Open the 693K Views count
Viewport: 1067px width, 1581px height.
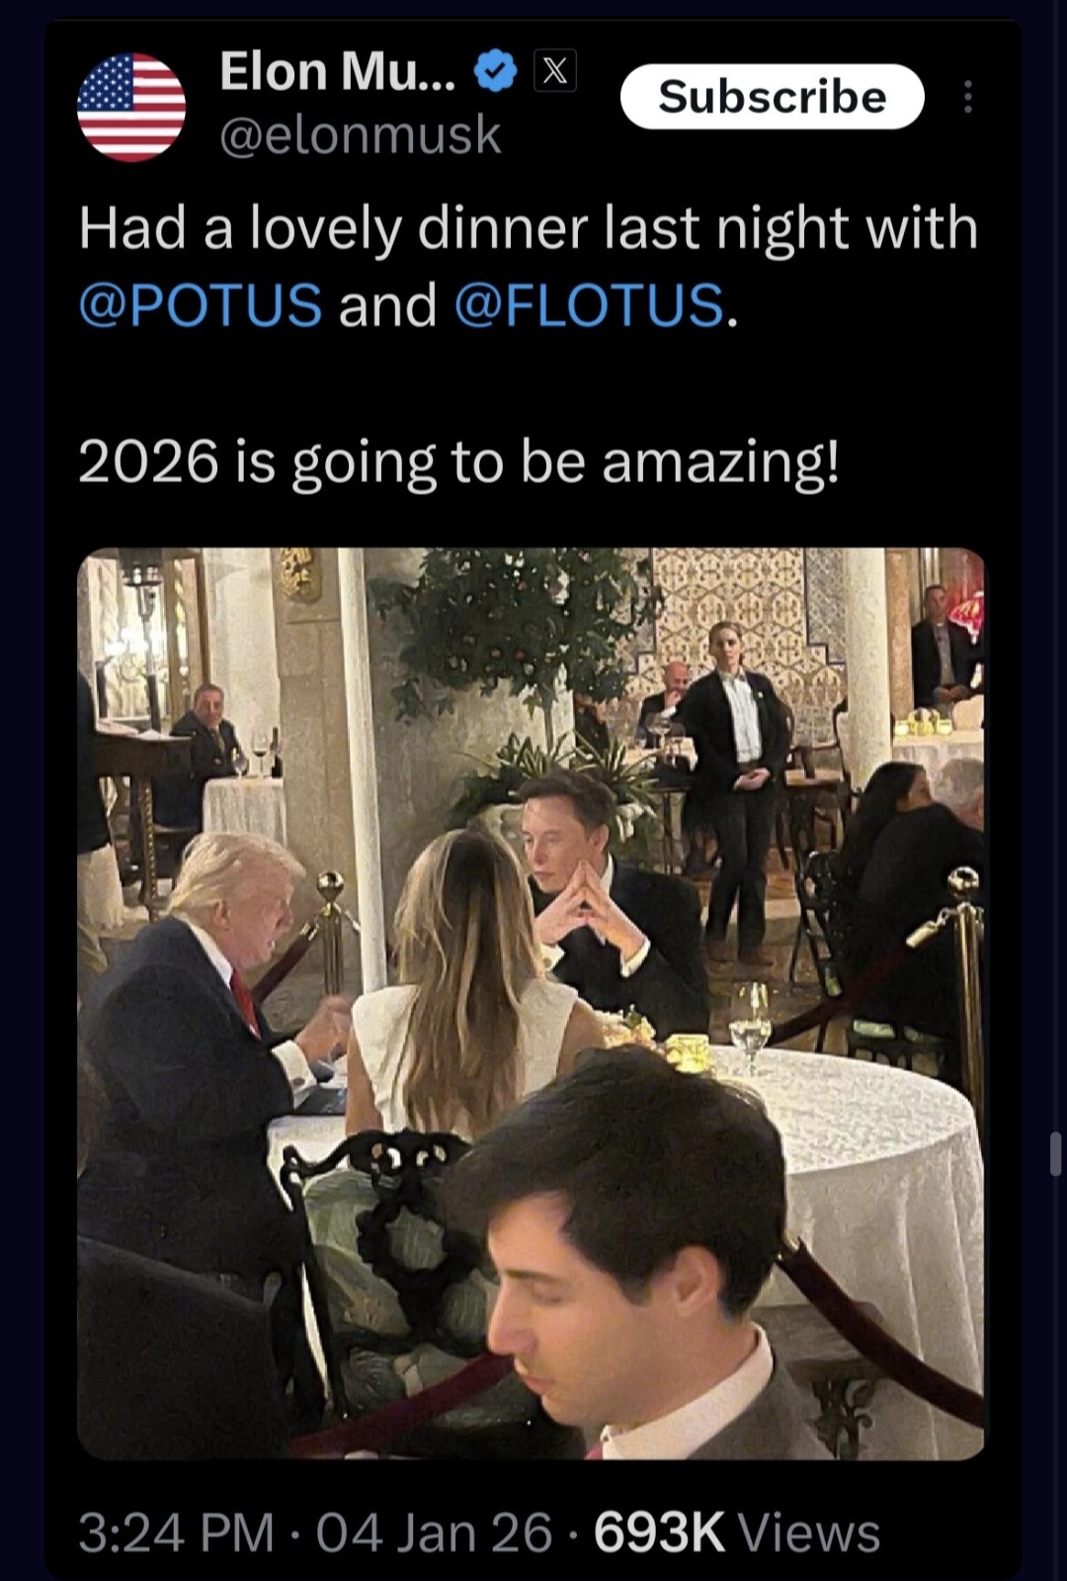737,1533
